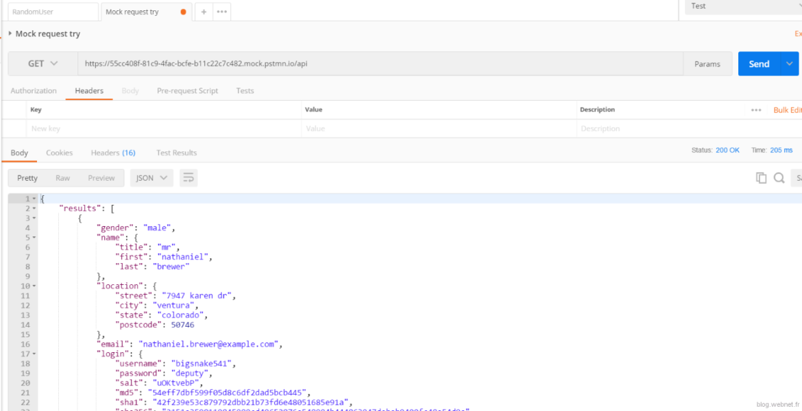The width and height of the screenshot is (802, 411).
Task: Open Bulk Edit for headers
Action: coord(786,109)
